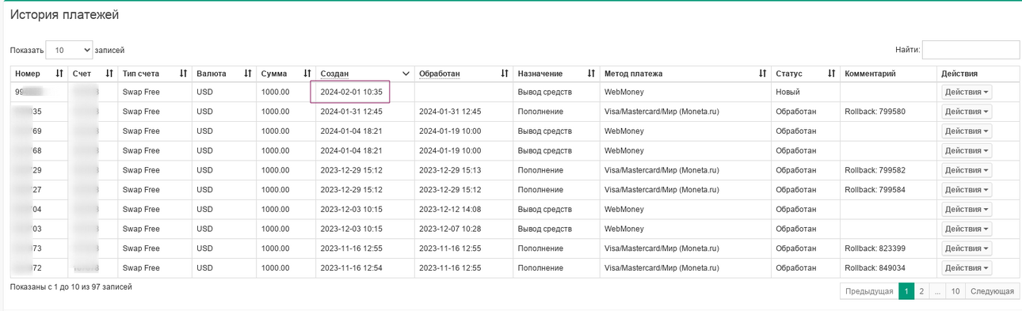1022x311 pixels.
Task: Click WebMoney in the Новый status row
Action: tap(624, 93)
